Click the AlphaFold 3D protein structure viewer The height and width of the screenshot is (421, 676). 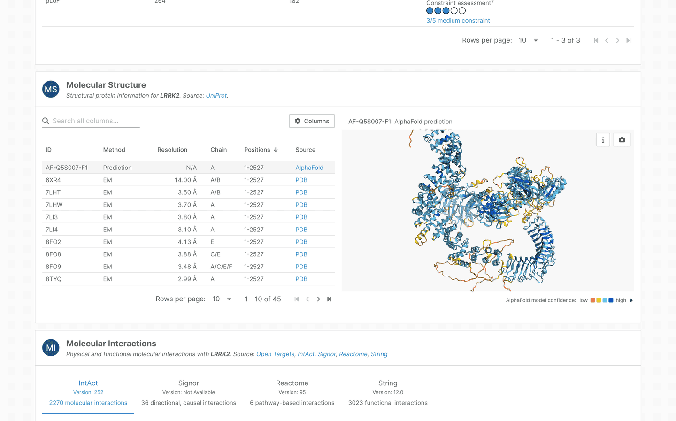488,210
